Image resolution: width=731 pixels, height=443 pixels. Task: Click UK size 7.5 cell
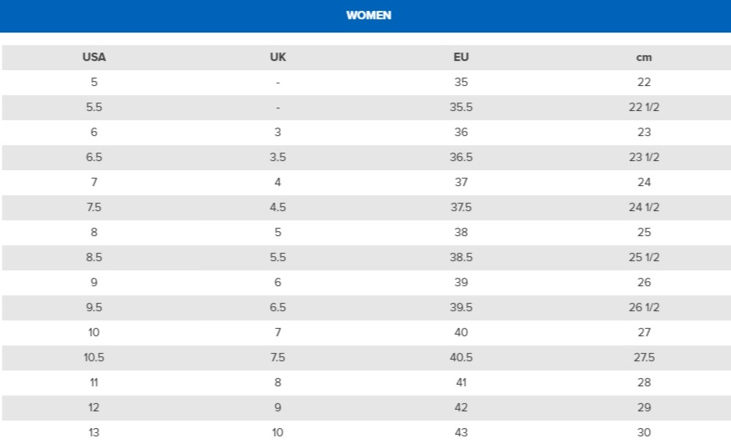coord(277,357)
